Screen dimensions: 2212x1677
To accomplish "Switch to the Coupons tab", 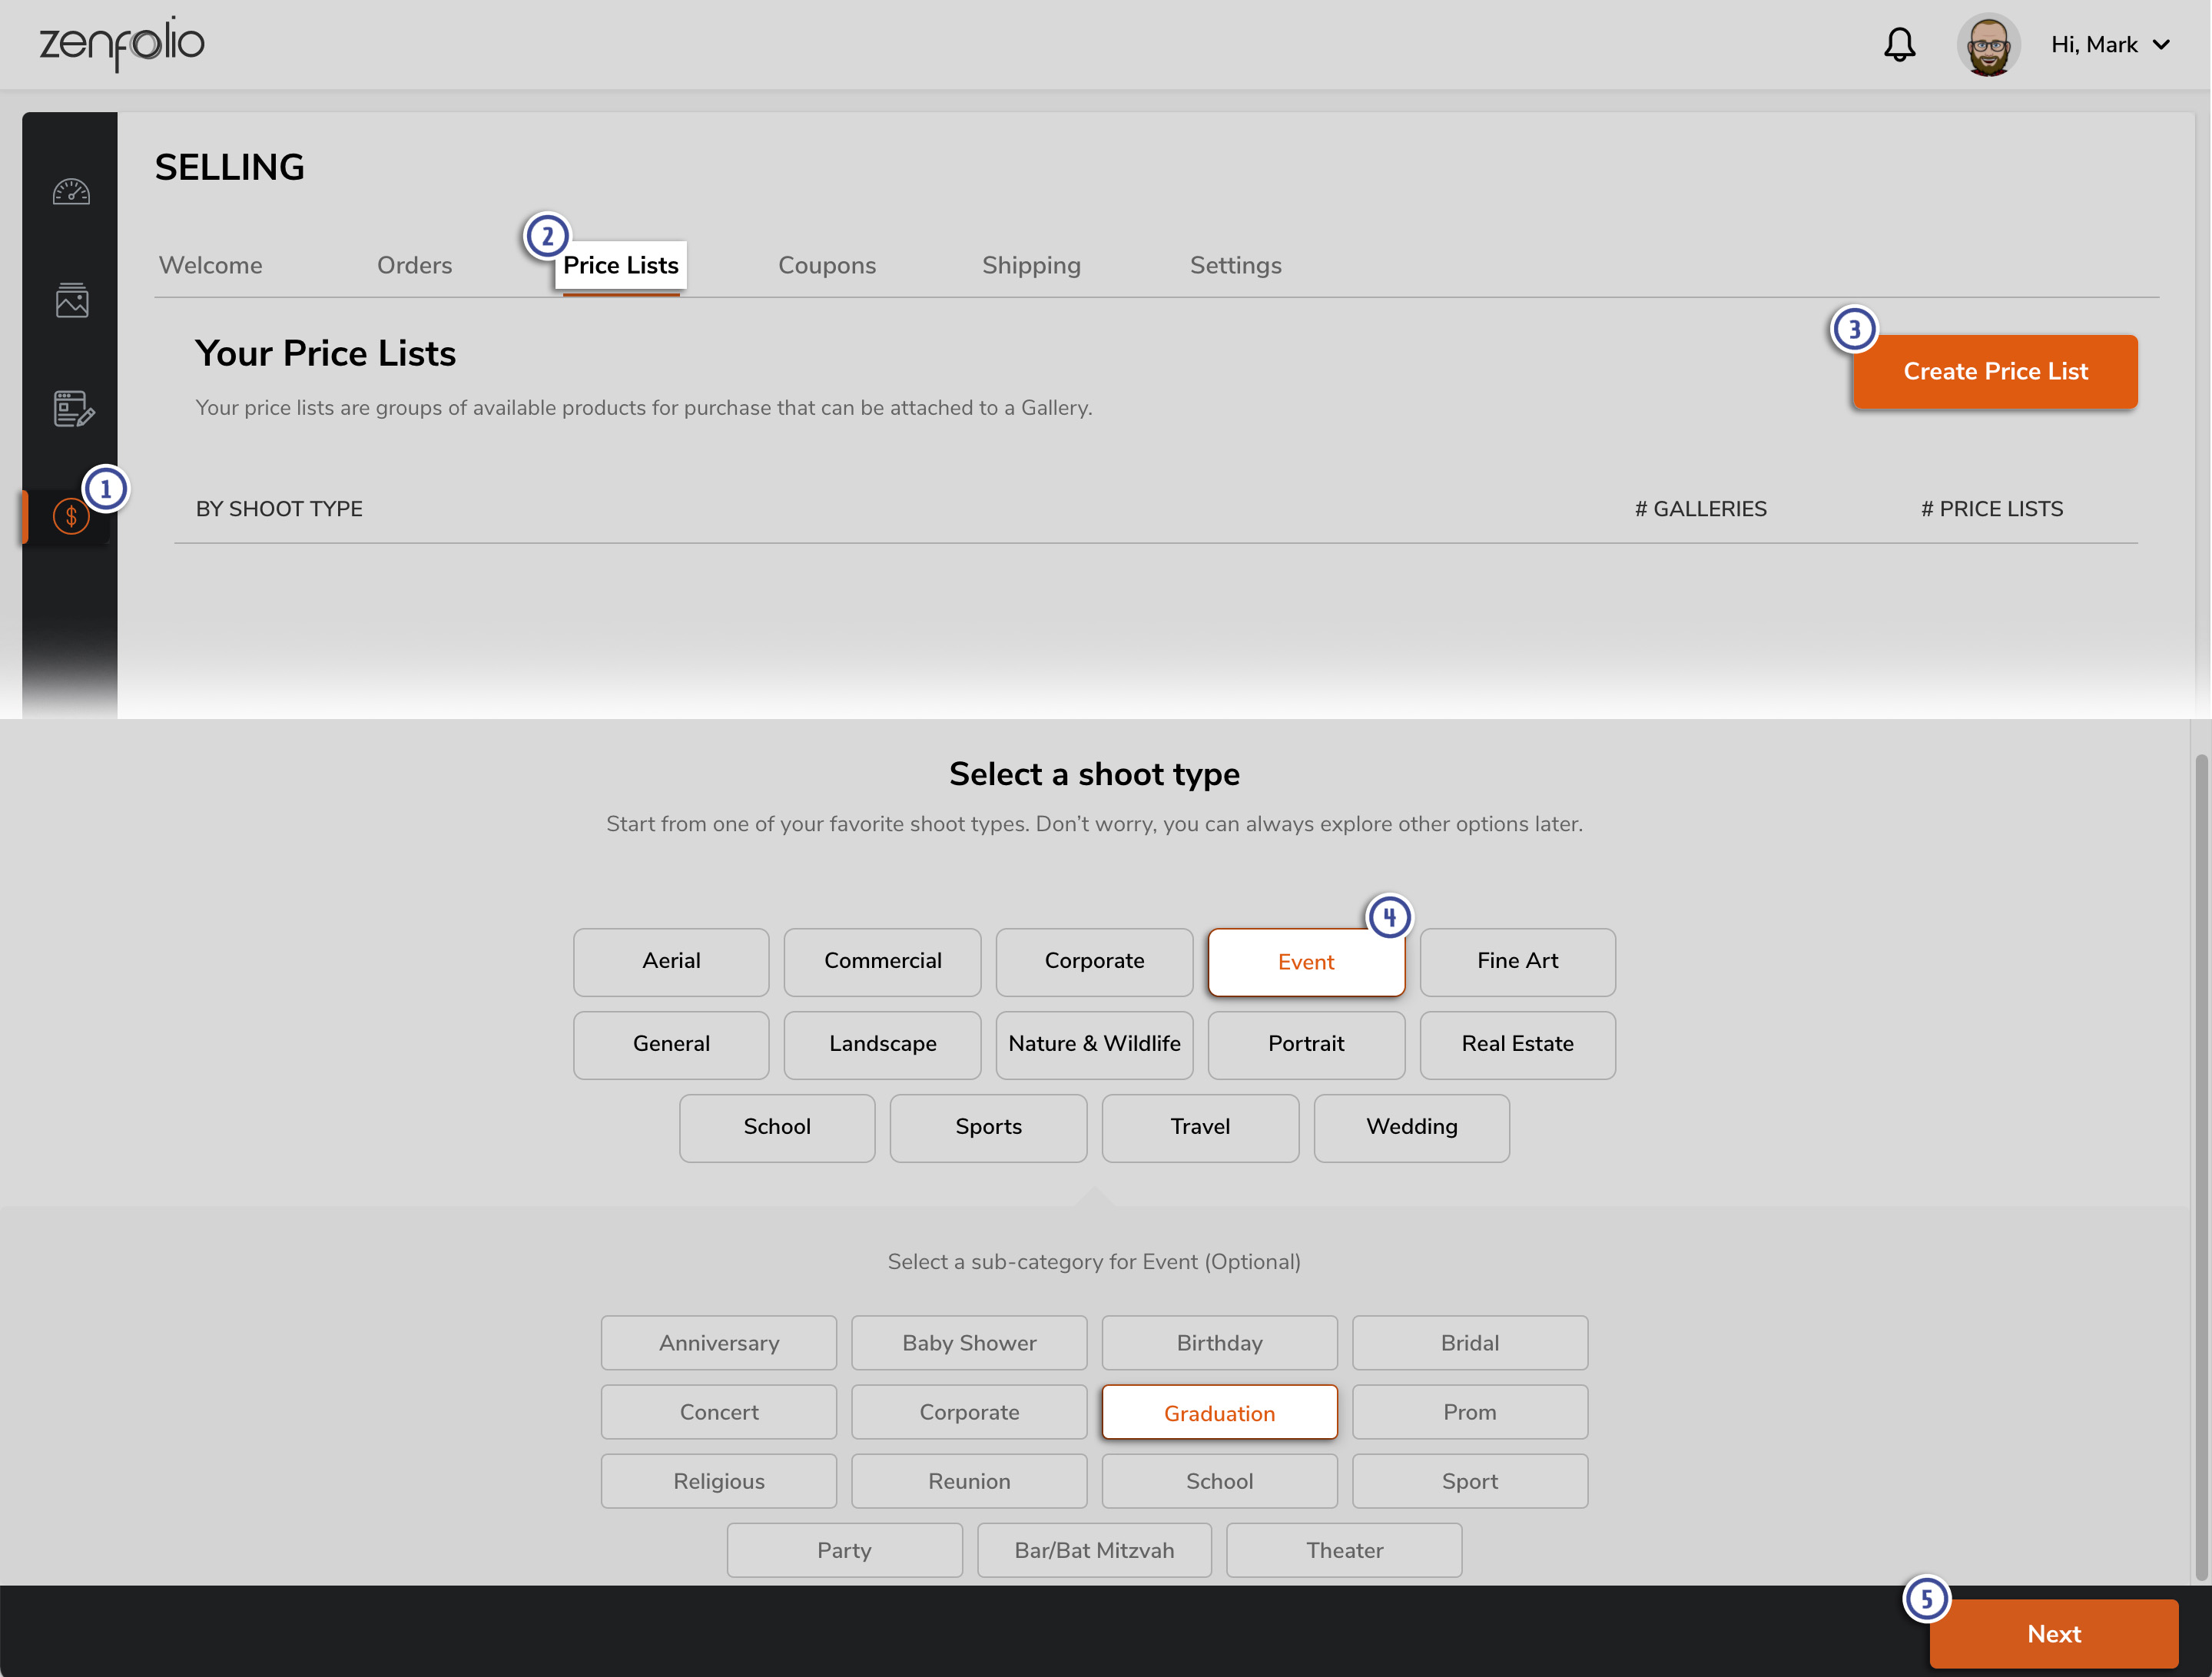I will pos(827,265).
